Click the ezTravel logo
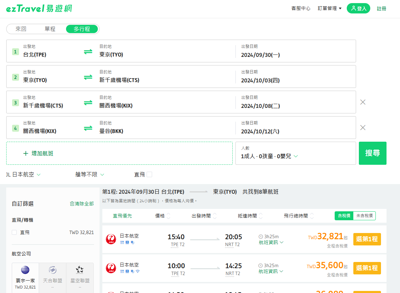Viewport: 400px width, 293px height. pyautogui.click(x=39, y=8)
